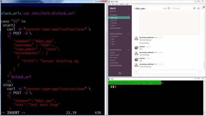Open the Slack Help menu
Screen dimensions: 206x116
coord(127,4)
